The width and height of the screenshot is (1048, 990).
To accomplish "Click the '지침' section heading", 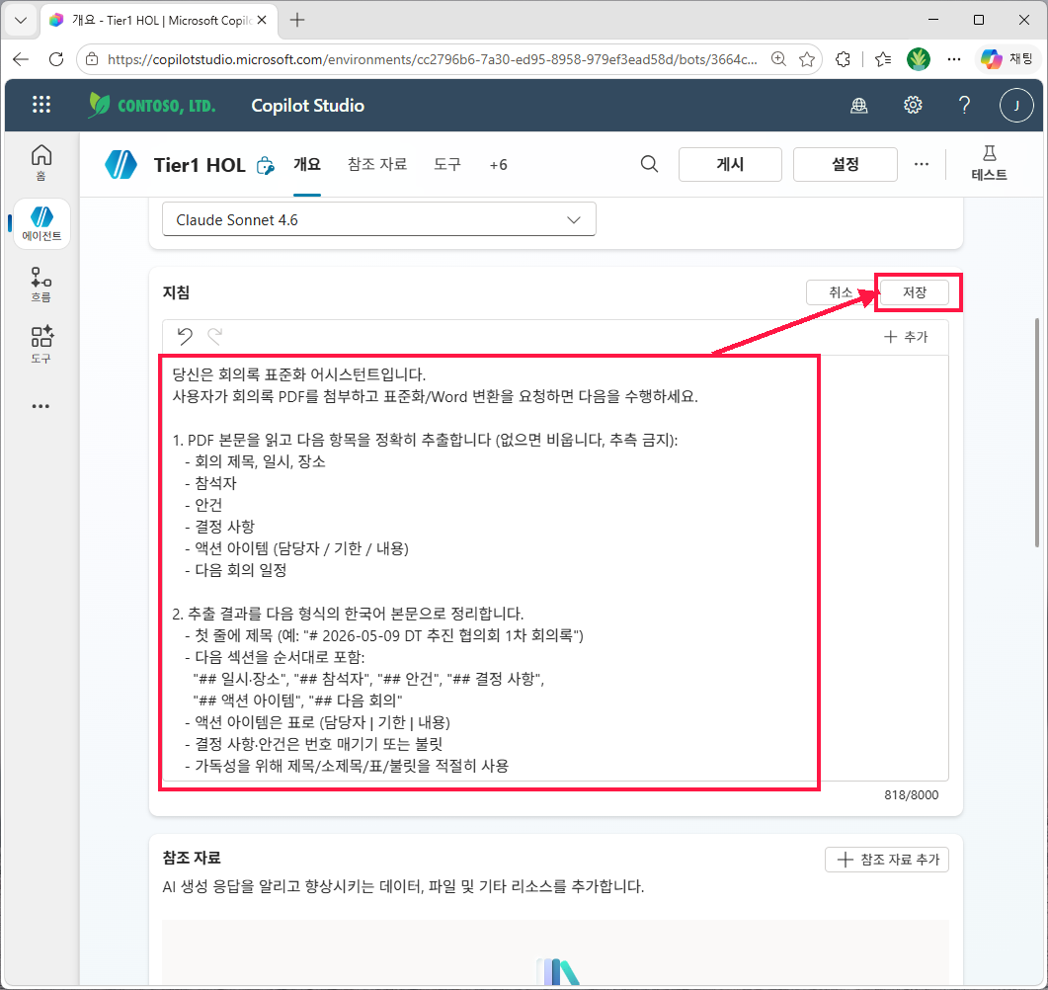I will coord(177,292).
